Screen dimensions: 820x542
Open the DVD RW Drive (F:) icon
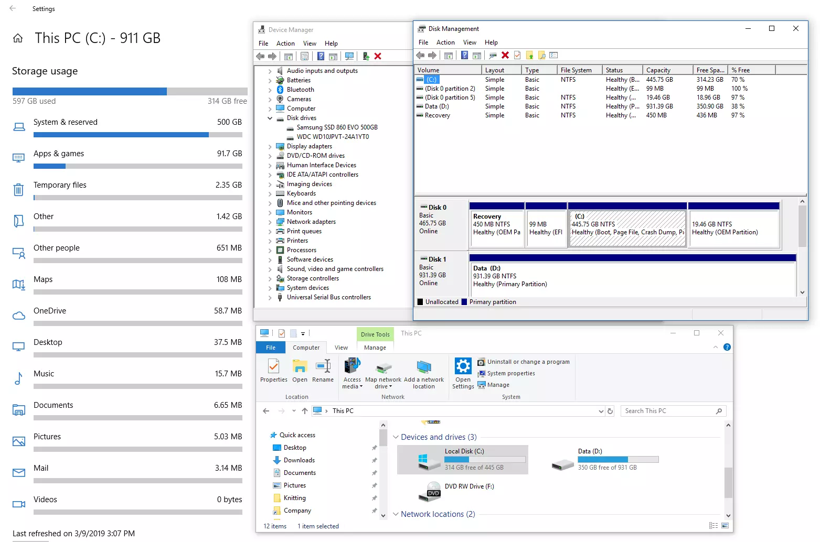click(x=430, y=491)
